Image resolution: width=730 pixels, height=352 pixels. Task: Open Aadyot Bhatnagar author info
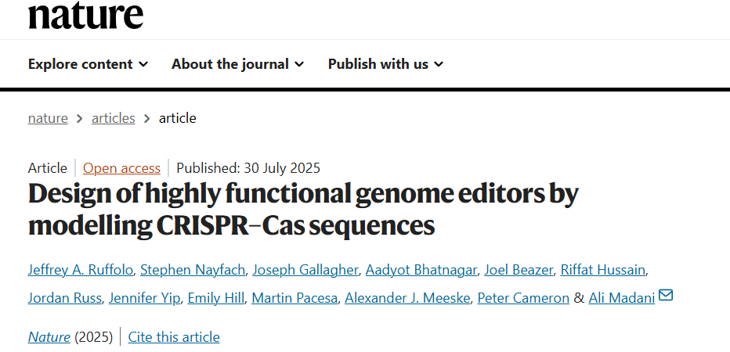[421, 270]
